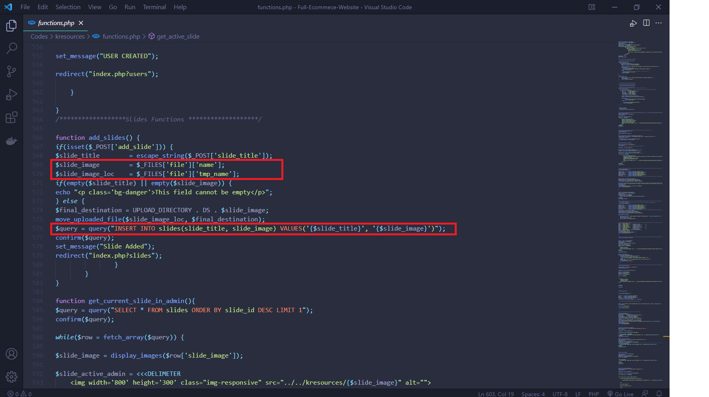Open the Go menu
Image resolution: width=709 pixels, height=397 pixels.
pyautogui.click(x=113, y=7)
